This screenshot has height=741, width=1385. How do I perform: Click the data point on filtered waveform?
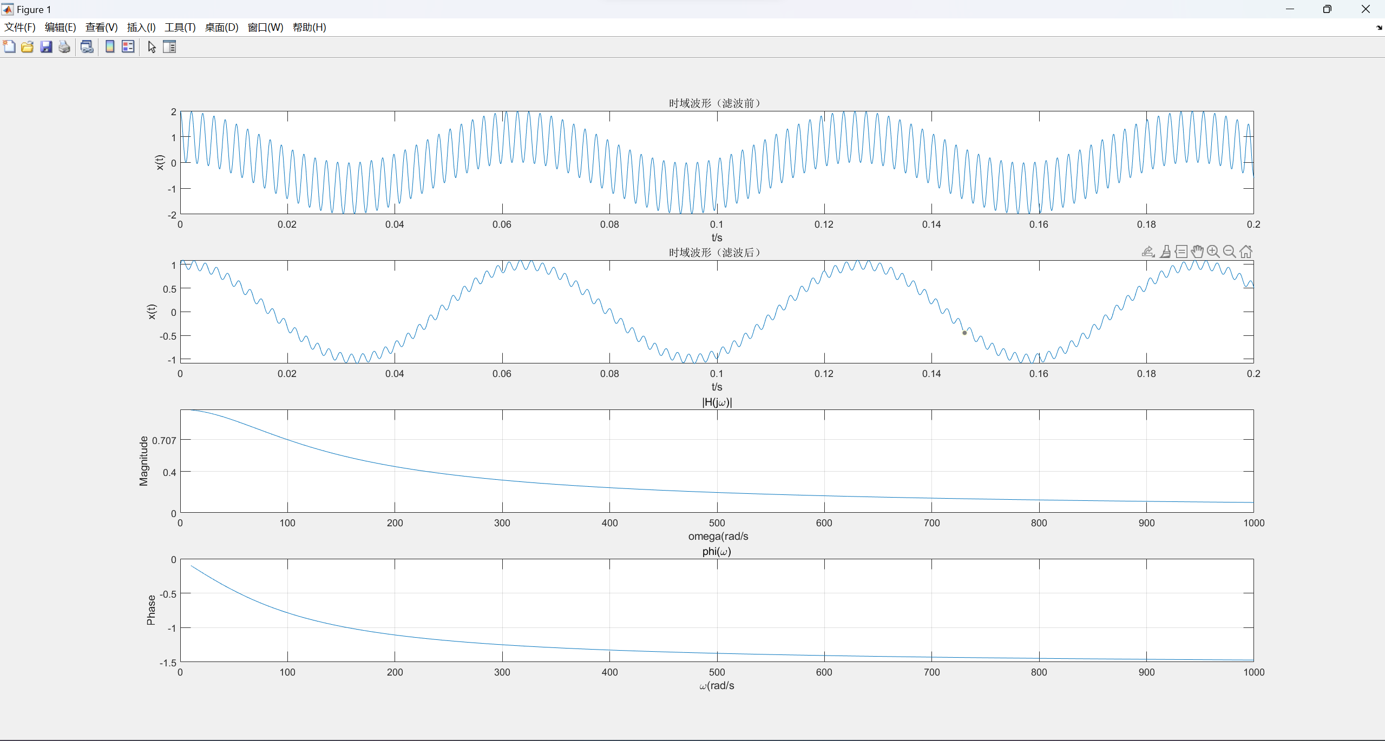click(964, 333)
